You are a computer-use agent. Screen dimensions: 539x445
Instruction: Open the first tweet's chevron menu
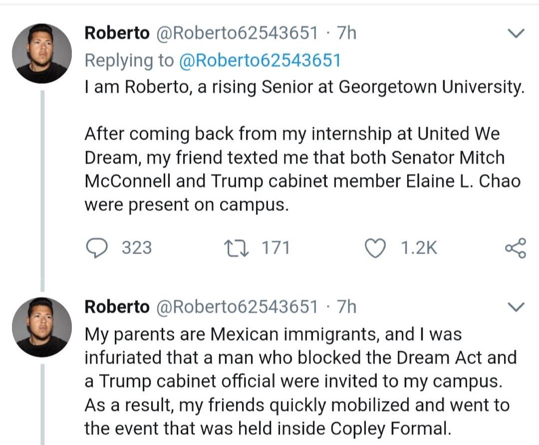[x=516, y=33]
